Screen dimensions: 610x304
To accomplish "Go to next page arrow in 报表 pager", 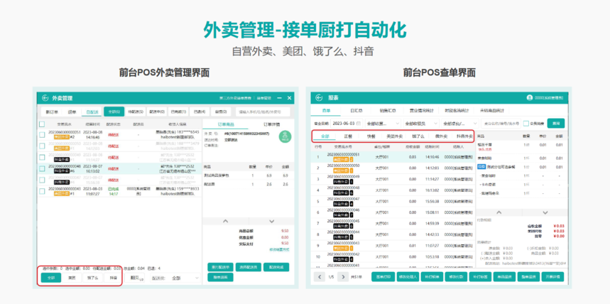I will (342, 277).
